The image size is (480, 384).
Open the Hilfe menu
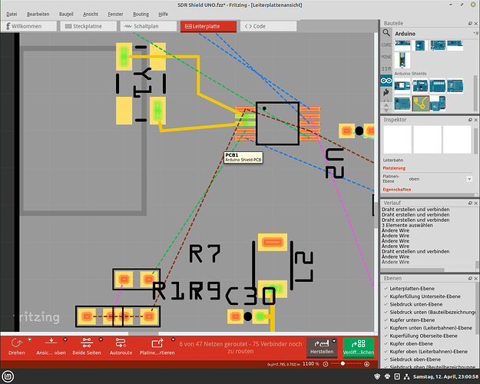(x=163, y=14)
